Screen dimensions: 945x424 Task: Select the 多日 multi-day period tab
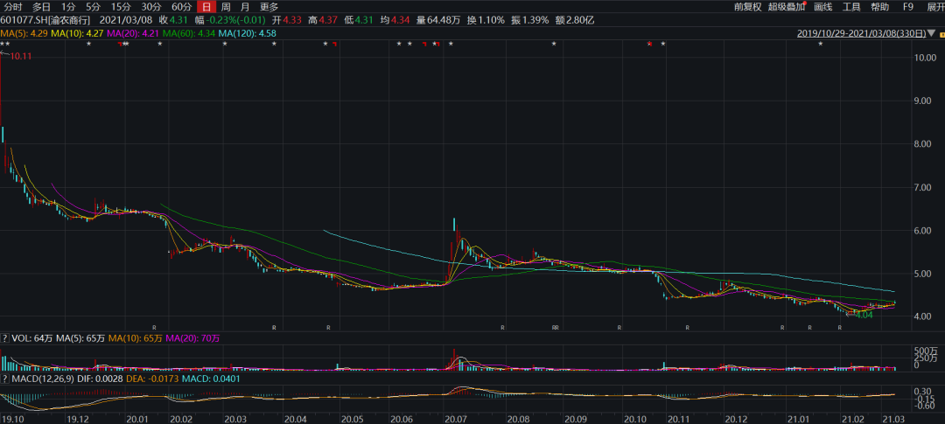click(42, 7)
